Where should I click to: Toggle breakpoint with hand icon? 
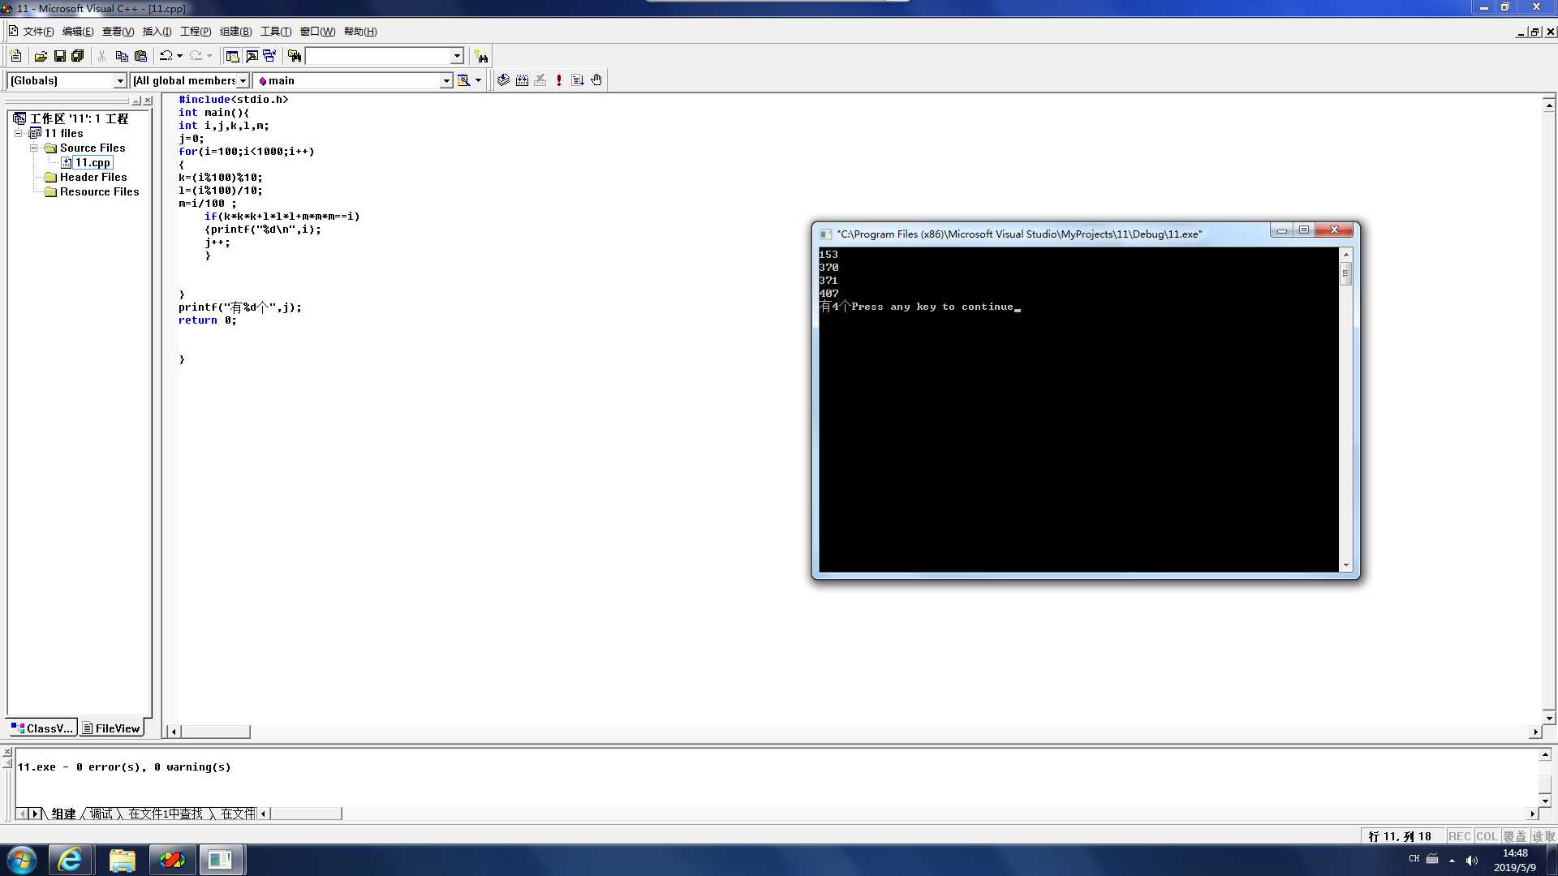tap(596, 80)
